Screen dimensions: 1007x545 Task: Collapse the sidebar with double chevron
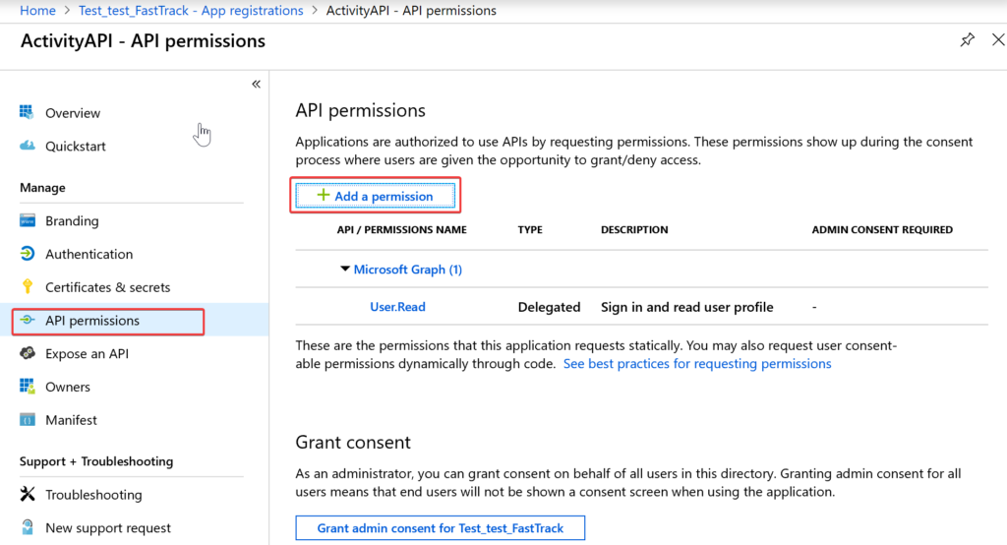coord(256,85)
